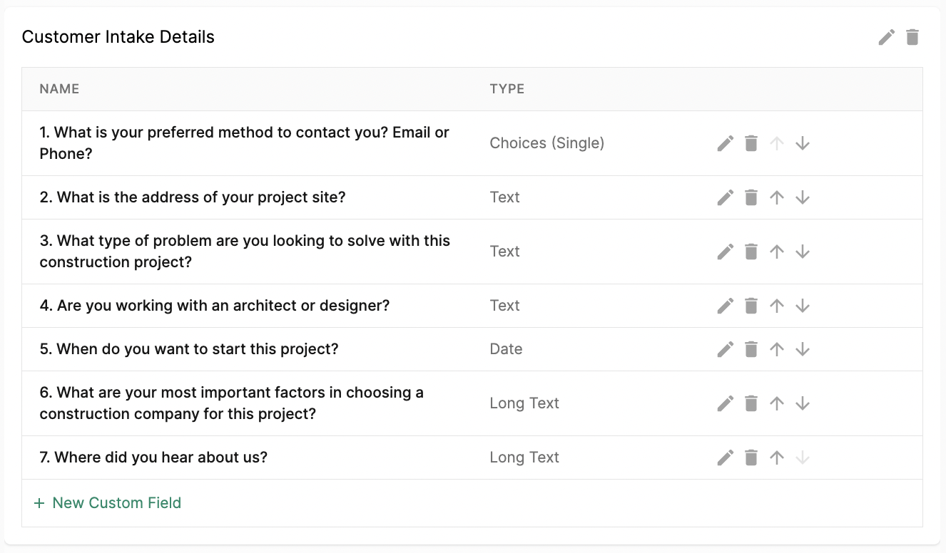946x553 pixels.
Task: Edit the project start date field
Action: (726, 349)
